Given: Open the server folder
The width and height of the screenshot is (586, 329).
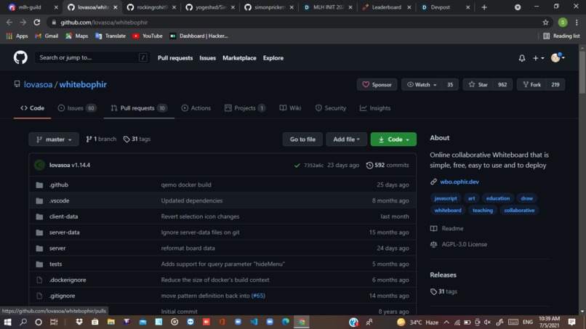Looking at the screenshot, I should (57, 248).
